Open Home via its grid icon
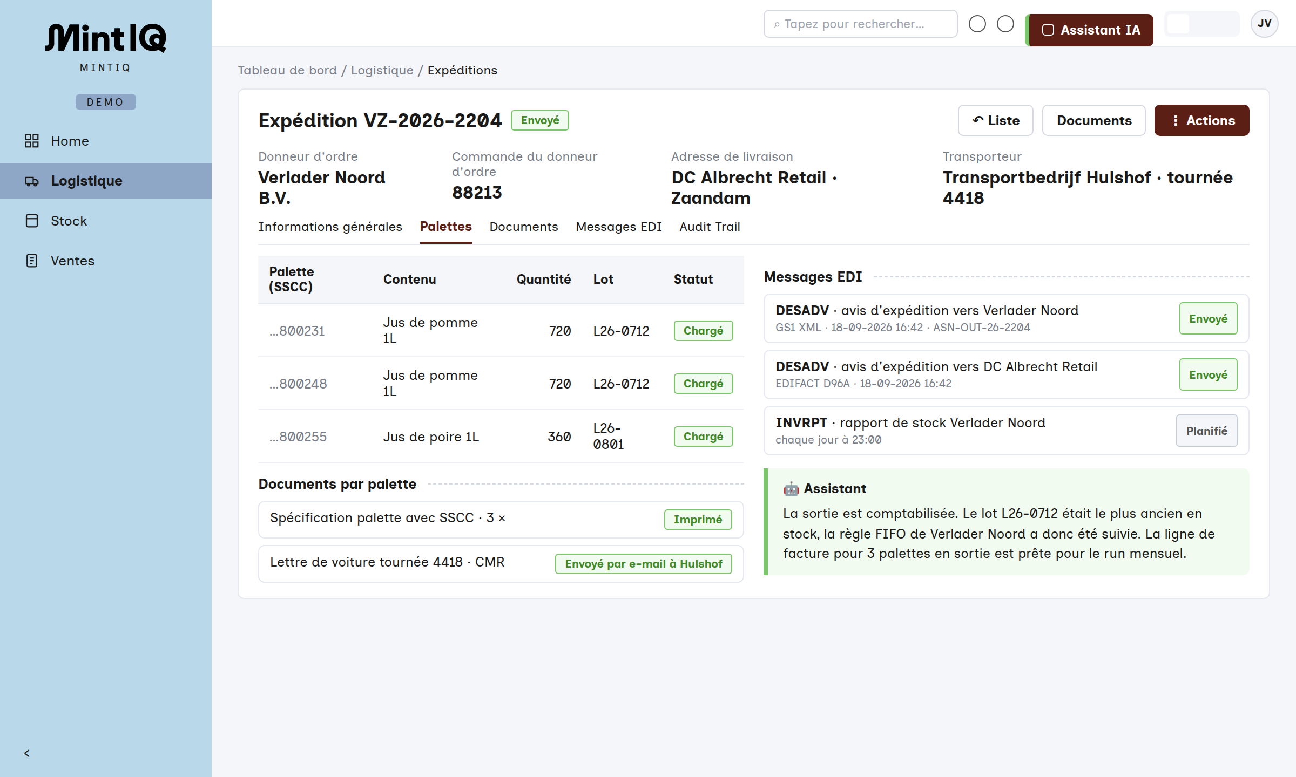The image size is (1296, 777). coord(32,141)
